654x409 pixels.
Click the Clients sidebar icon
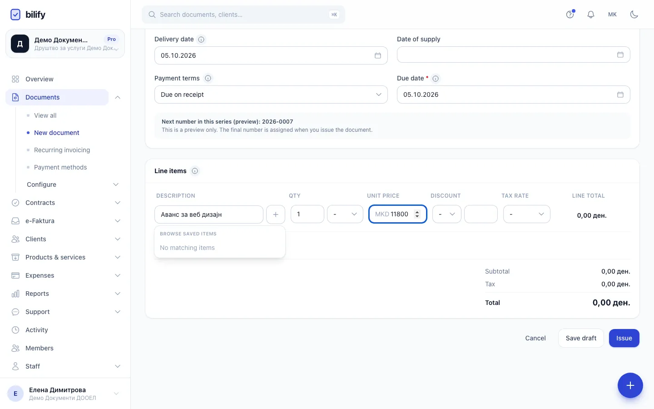point(15,239)
